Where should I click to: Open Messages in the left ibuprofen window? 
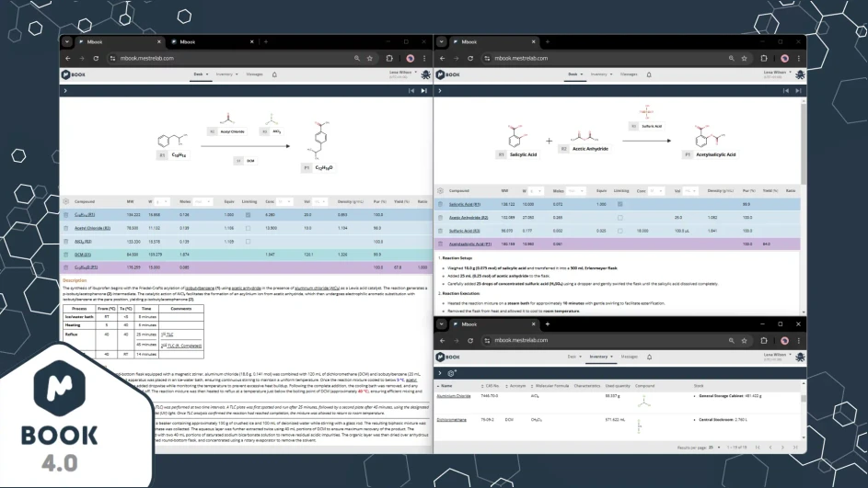pos(255,74)
